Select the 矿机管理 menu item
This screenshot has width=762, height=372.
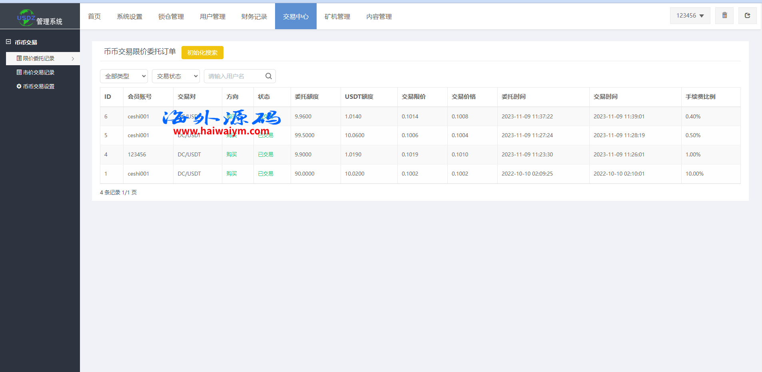point(337,16)
